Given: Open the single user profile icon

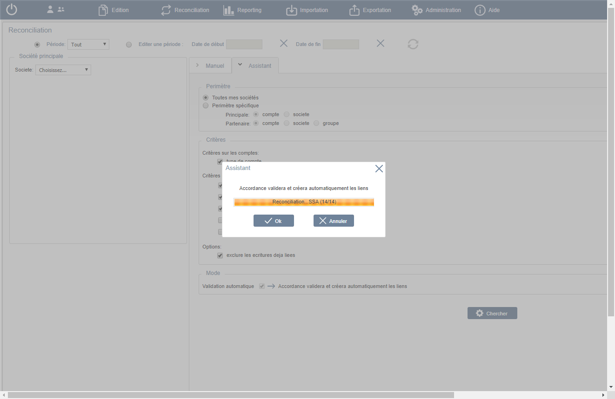Looking at the screenshot, I should (x=50, y=10).
